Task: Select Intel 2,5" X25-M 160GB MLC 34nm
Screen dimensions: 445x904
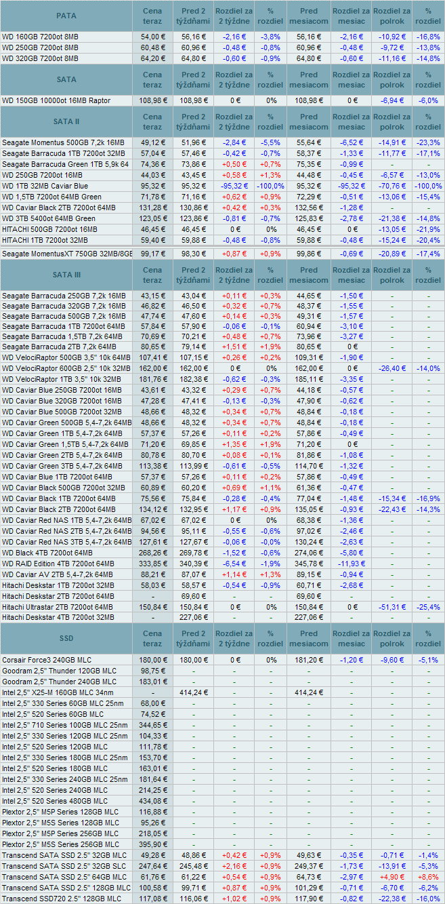Action: pos(58,692)
